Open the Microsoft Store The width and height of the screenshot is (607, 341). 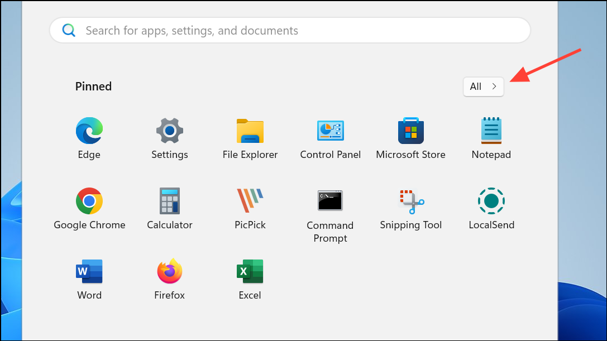pyautogui.click(x=410, y=131)
